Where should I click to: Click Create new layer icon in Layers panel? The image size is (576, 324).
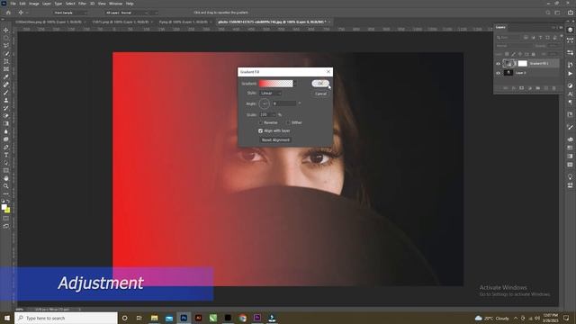pyautogui.click(x=546, y=88)
